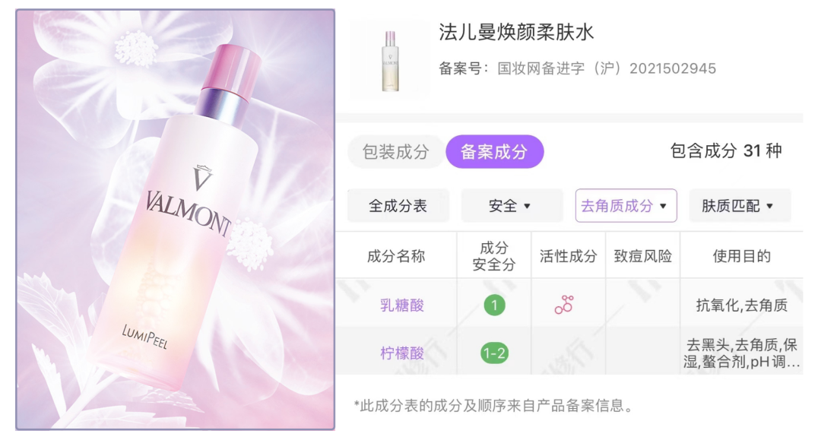
Task: Click the green safety score 1 badge
Action: [494, 305]
